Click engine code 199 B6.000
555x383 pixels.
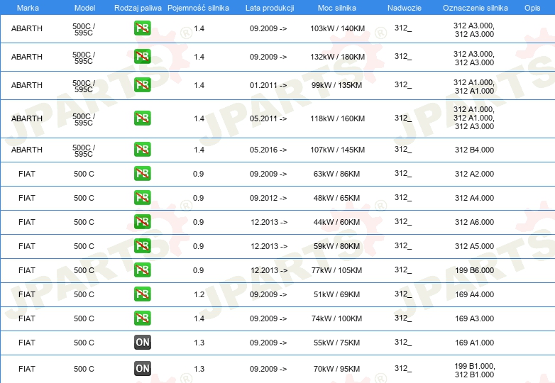pyautogui.click(x=474, y=270)
